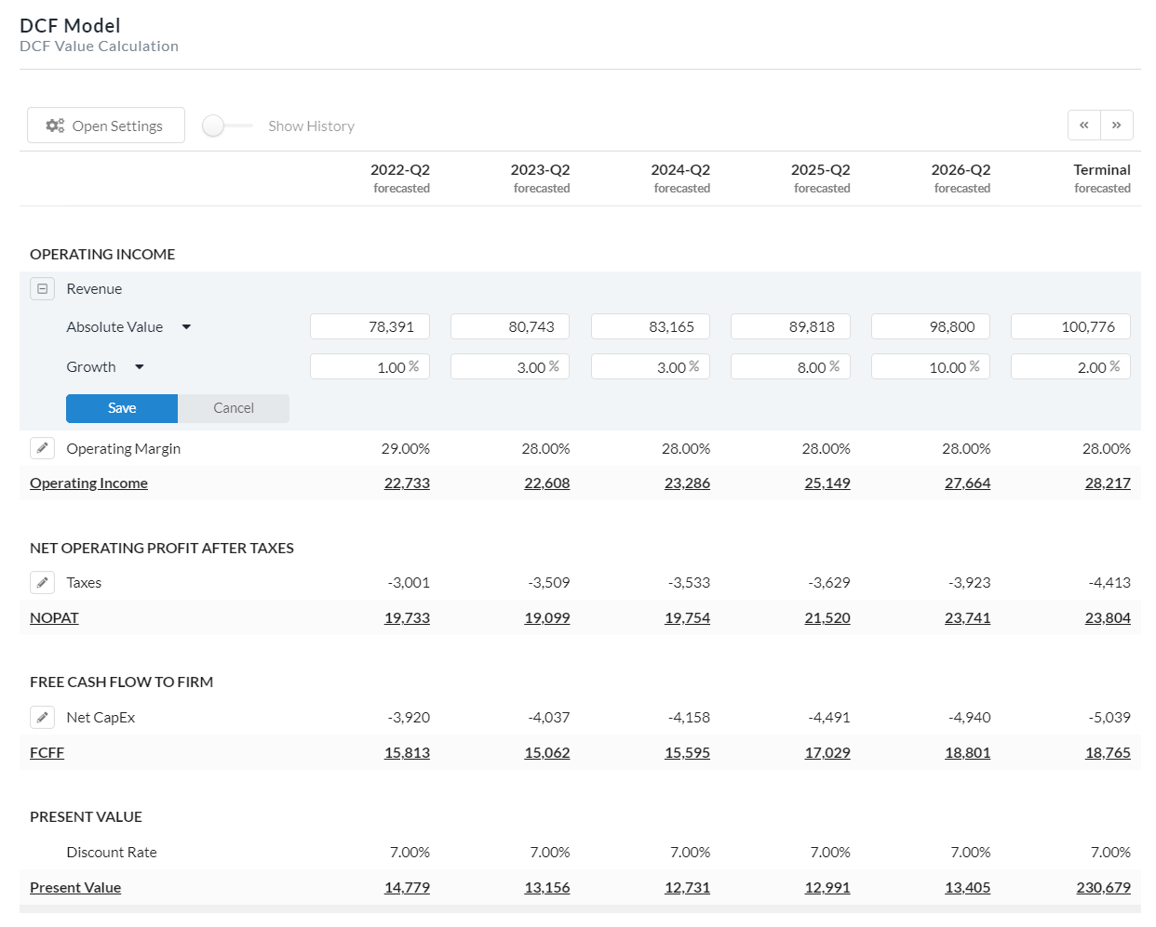
Task: Click the 2022-Q2 Present Value 14,779
Action: [407, 887]
